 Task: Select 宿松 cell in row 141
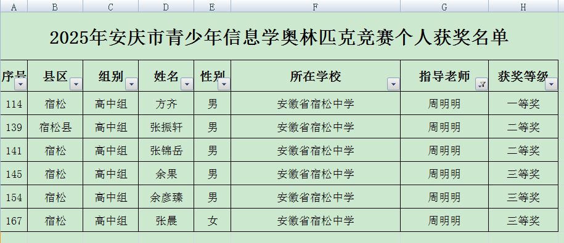pos(55,150)
